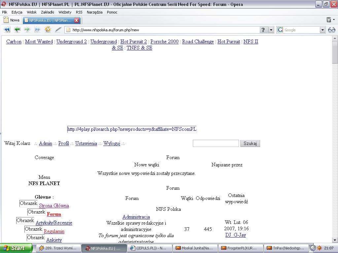Click the Obrazek placeholder beside Strona Główna
Screen dimensions: 338x253
(28, 204)
